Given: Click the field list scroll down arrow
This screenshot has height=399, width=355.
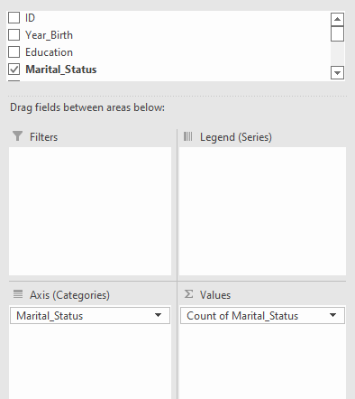Looking at the screenshot, I should tap(337, 73).
